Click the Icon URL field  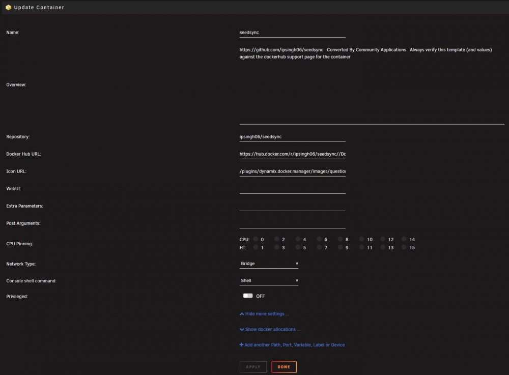tap(293, 171)
